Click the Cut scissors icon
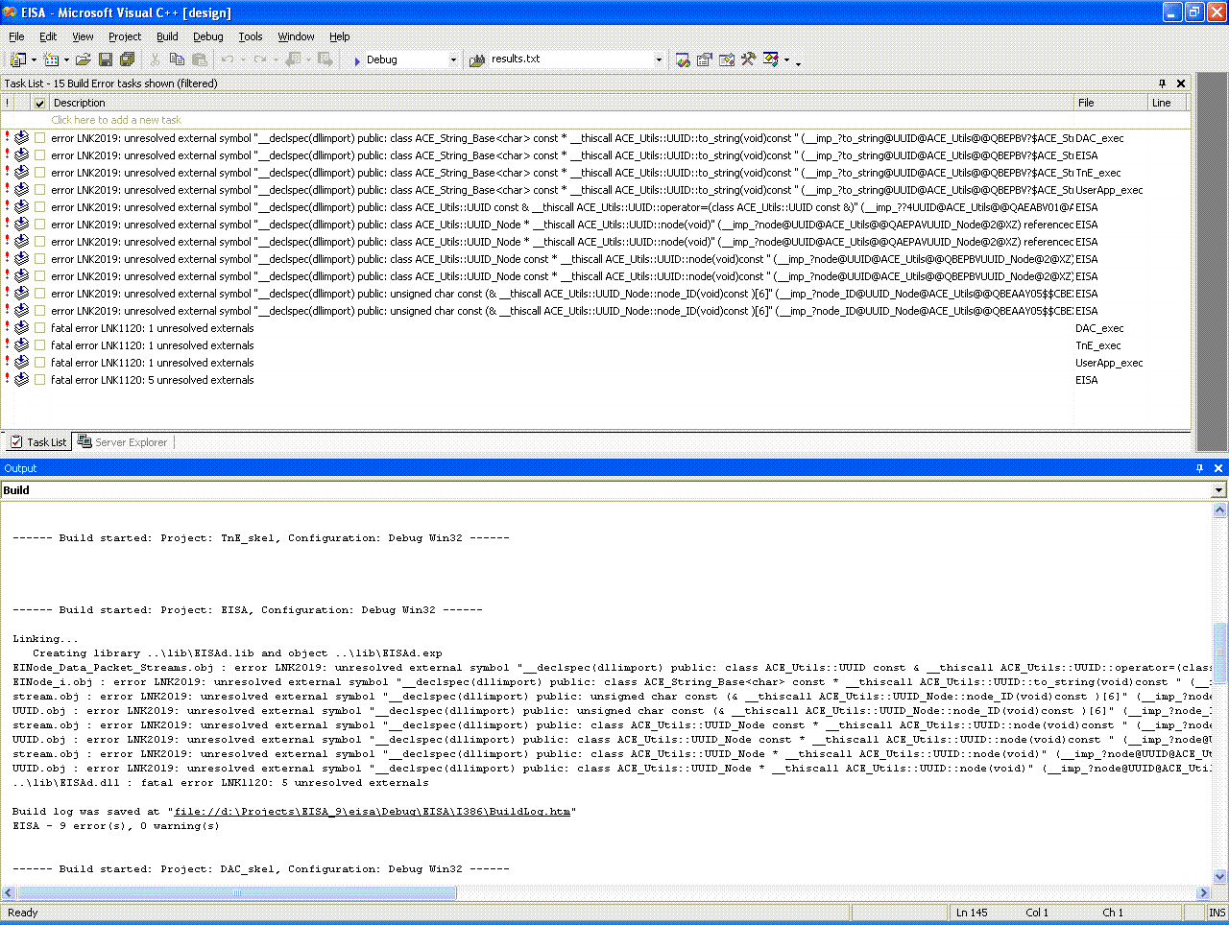This screenshot has width=1229, height=925. (155, 59)
